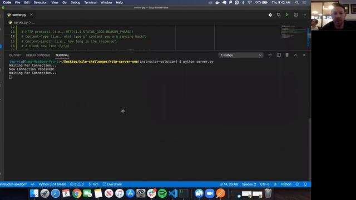Viewport: 356px width, 200px height.
Task: Open Google Chrome from the dock
Action: tap(77, 193)
